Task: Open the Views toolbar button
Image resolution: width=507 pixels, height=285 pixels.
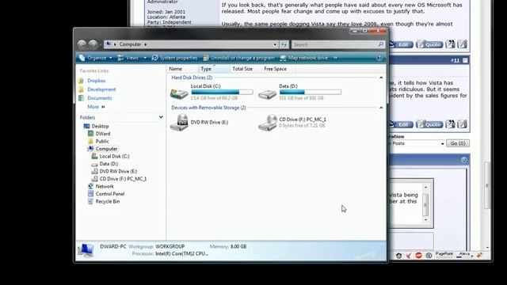Action: [128, 58]
